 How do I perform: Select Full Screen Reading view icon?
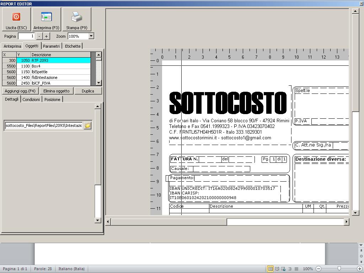277,269
